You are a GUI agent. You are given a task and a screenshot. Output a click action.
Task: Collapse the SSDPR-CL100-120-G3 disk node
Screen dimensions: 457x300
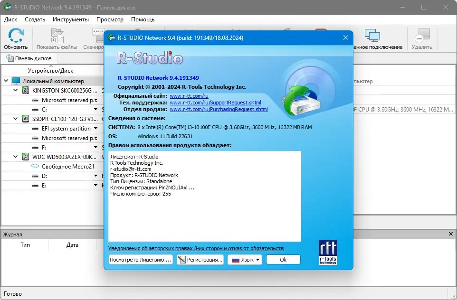(16, 119)
